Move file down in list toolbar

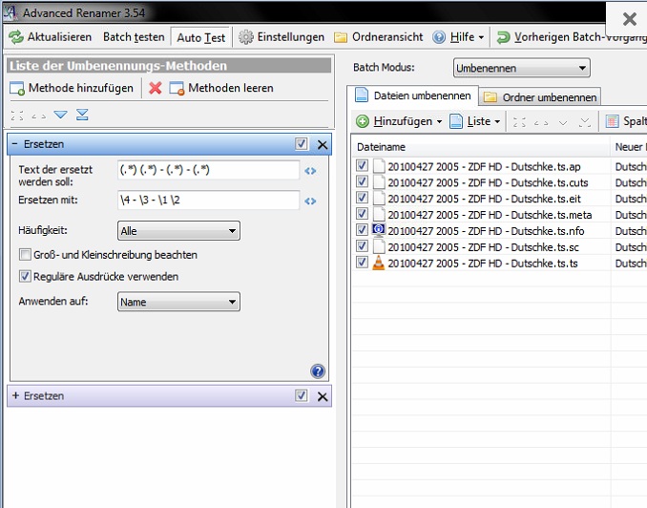[x=563, y=122]
